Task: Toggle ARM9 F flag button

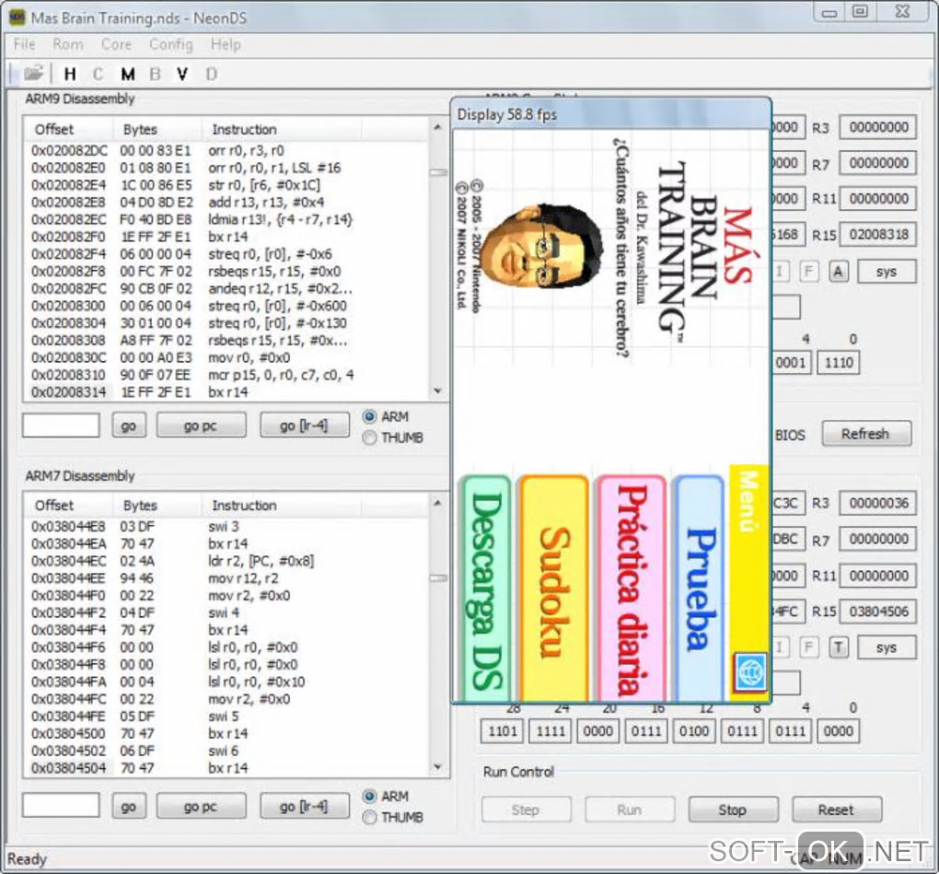Action: point(808,272)
